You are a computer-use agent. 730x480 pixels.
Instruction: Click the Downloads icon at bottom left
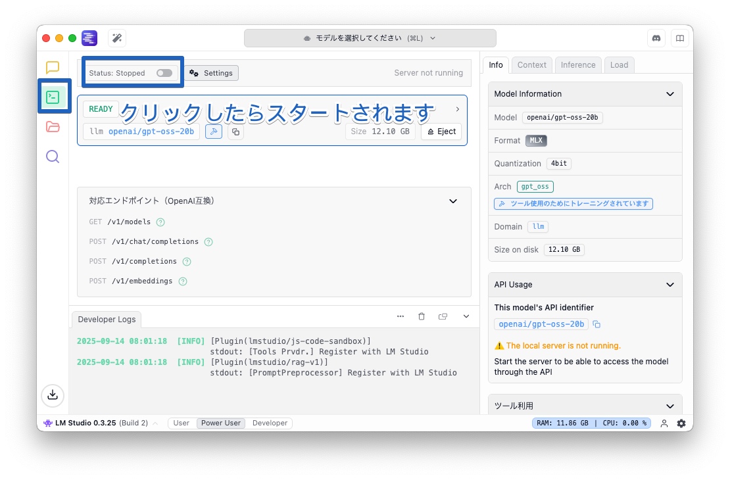53,395
